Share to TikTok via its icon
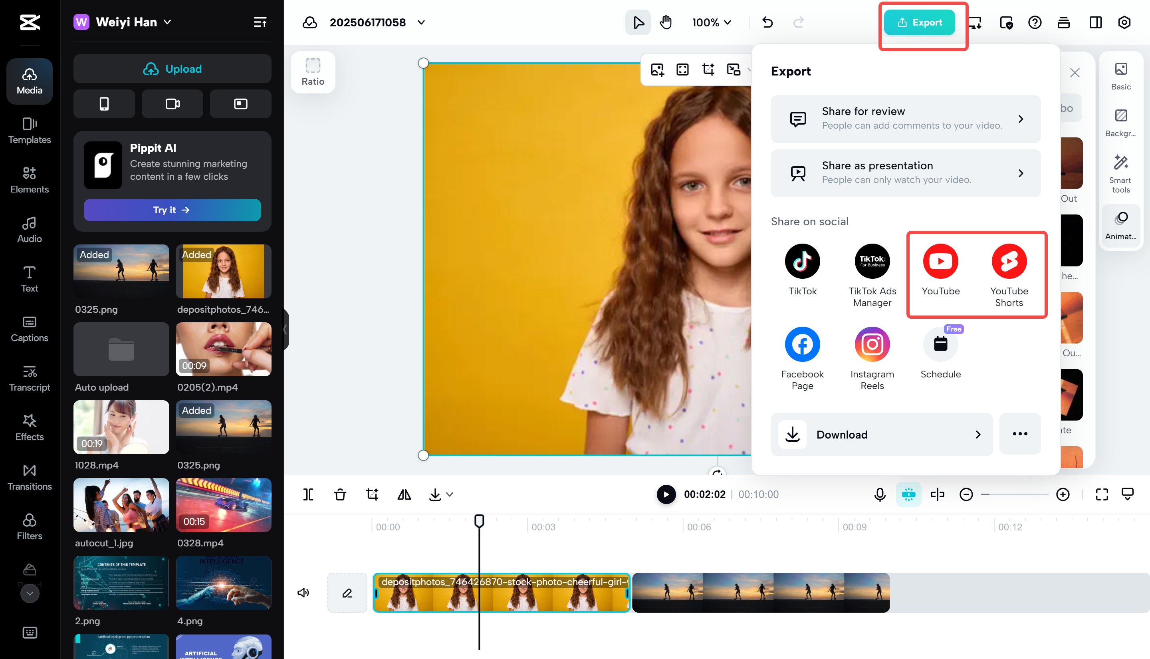 (x=802, y=261)
